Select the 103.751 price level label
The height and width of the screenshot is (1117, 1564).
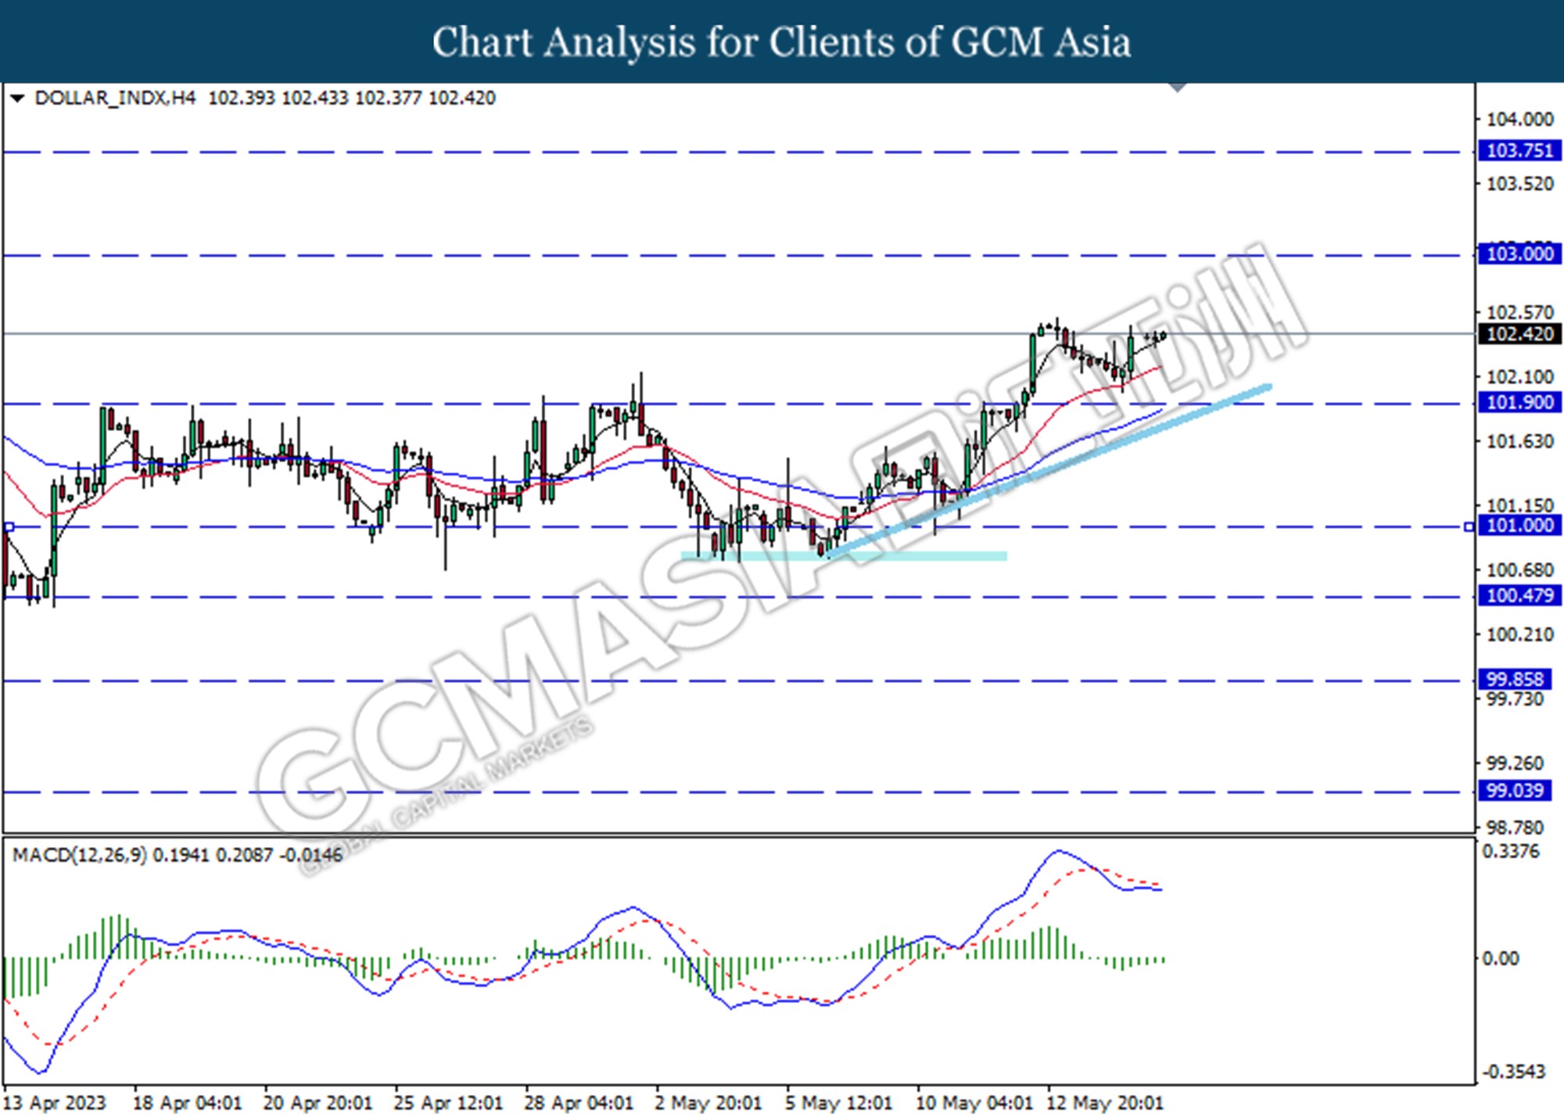point(1519,150)
